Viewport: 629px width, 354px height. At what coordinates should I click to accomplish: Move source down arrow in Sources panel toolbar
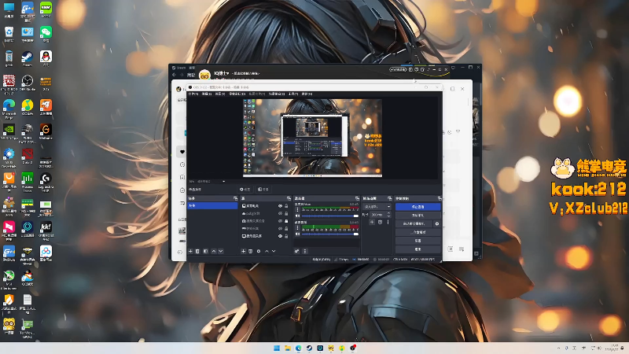(274, 251)
